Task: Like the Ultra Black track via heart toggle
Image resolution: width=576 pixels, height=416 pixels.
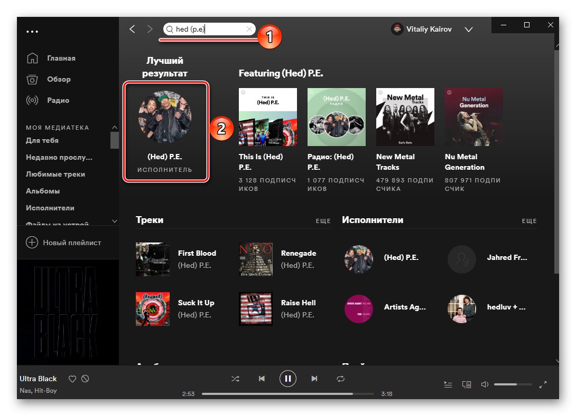Action: tap(73, 379)
